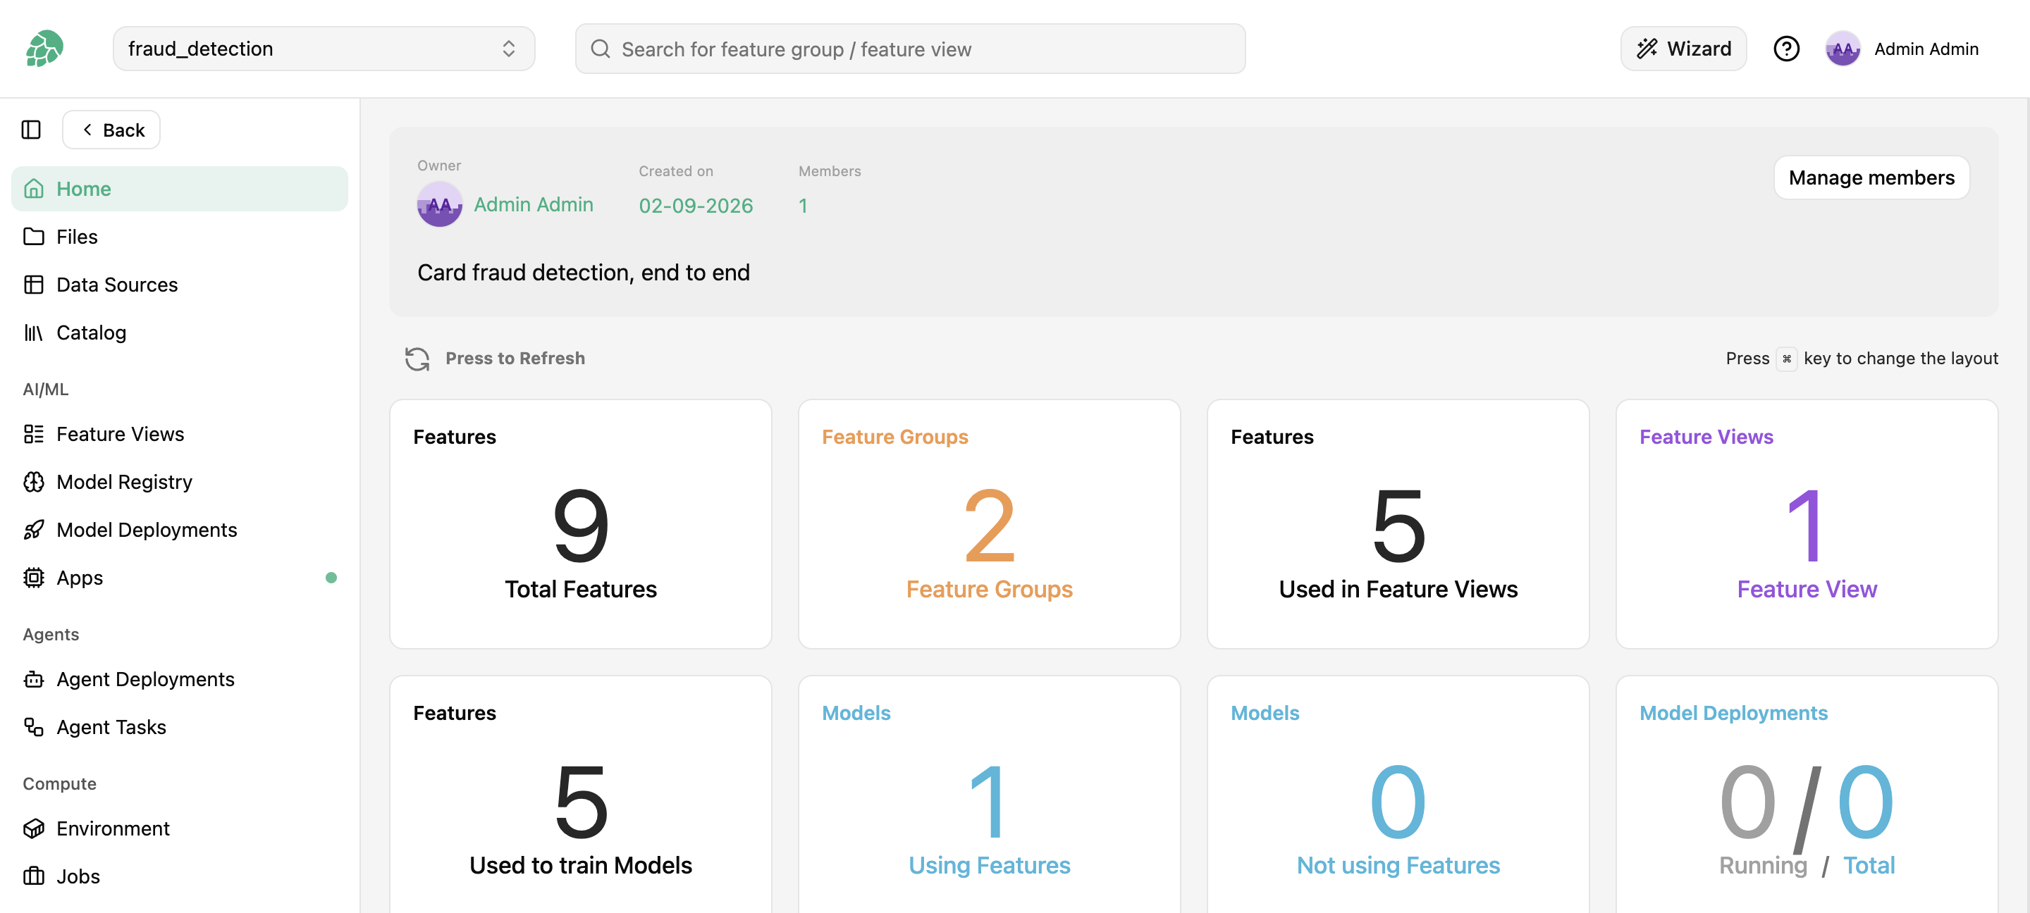
Task: Click the description Card fraud detection text
Action: (x=583, y=273)
